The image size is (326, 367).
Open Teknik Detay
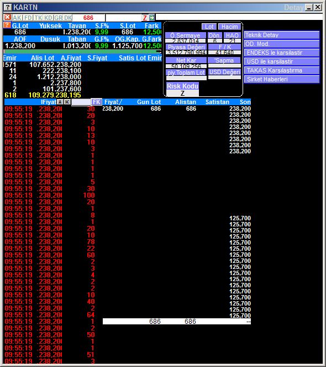282,35
